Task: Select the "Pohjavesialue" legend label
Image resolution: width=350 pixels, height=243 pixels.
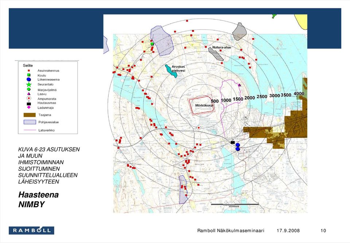Action: [48, 122]
